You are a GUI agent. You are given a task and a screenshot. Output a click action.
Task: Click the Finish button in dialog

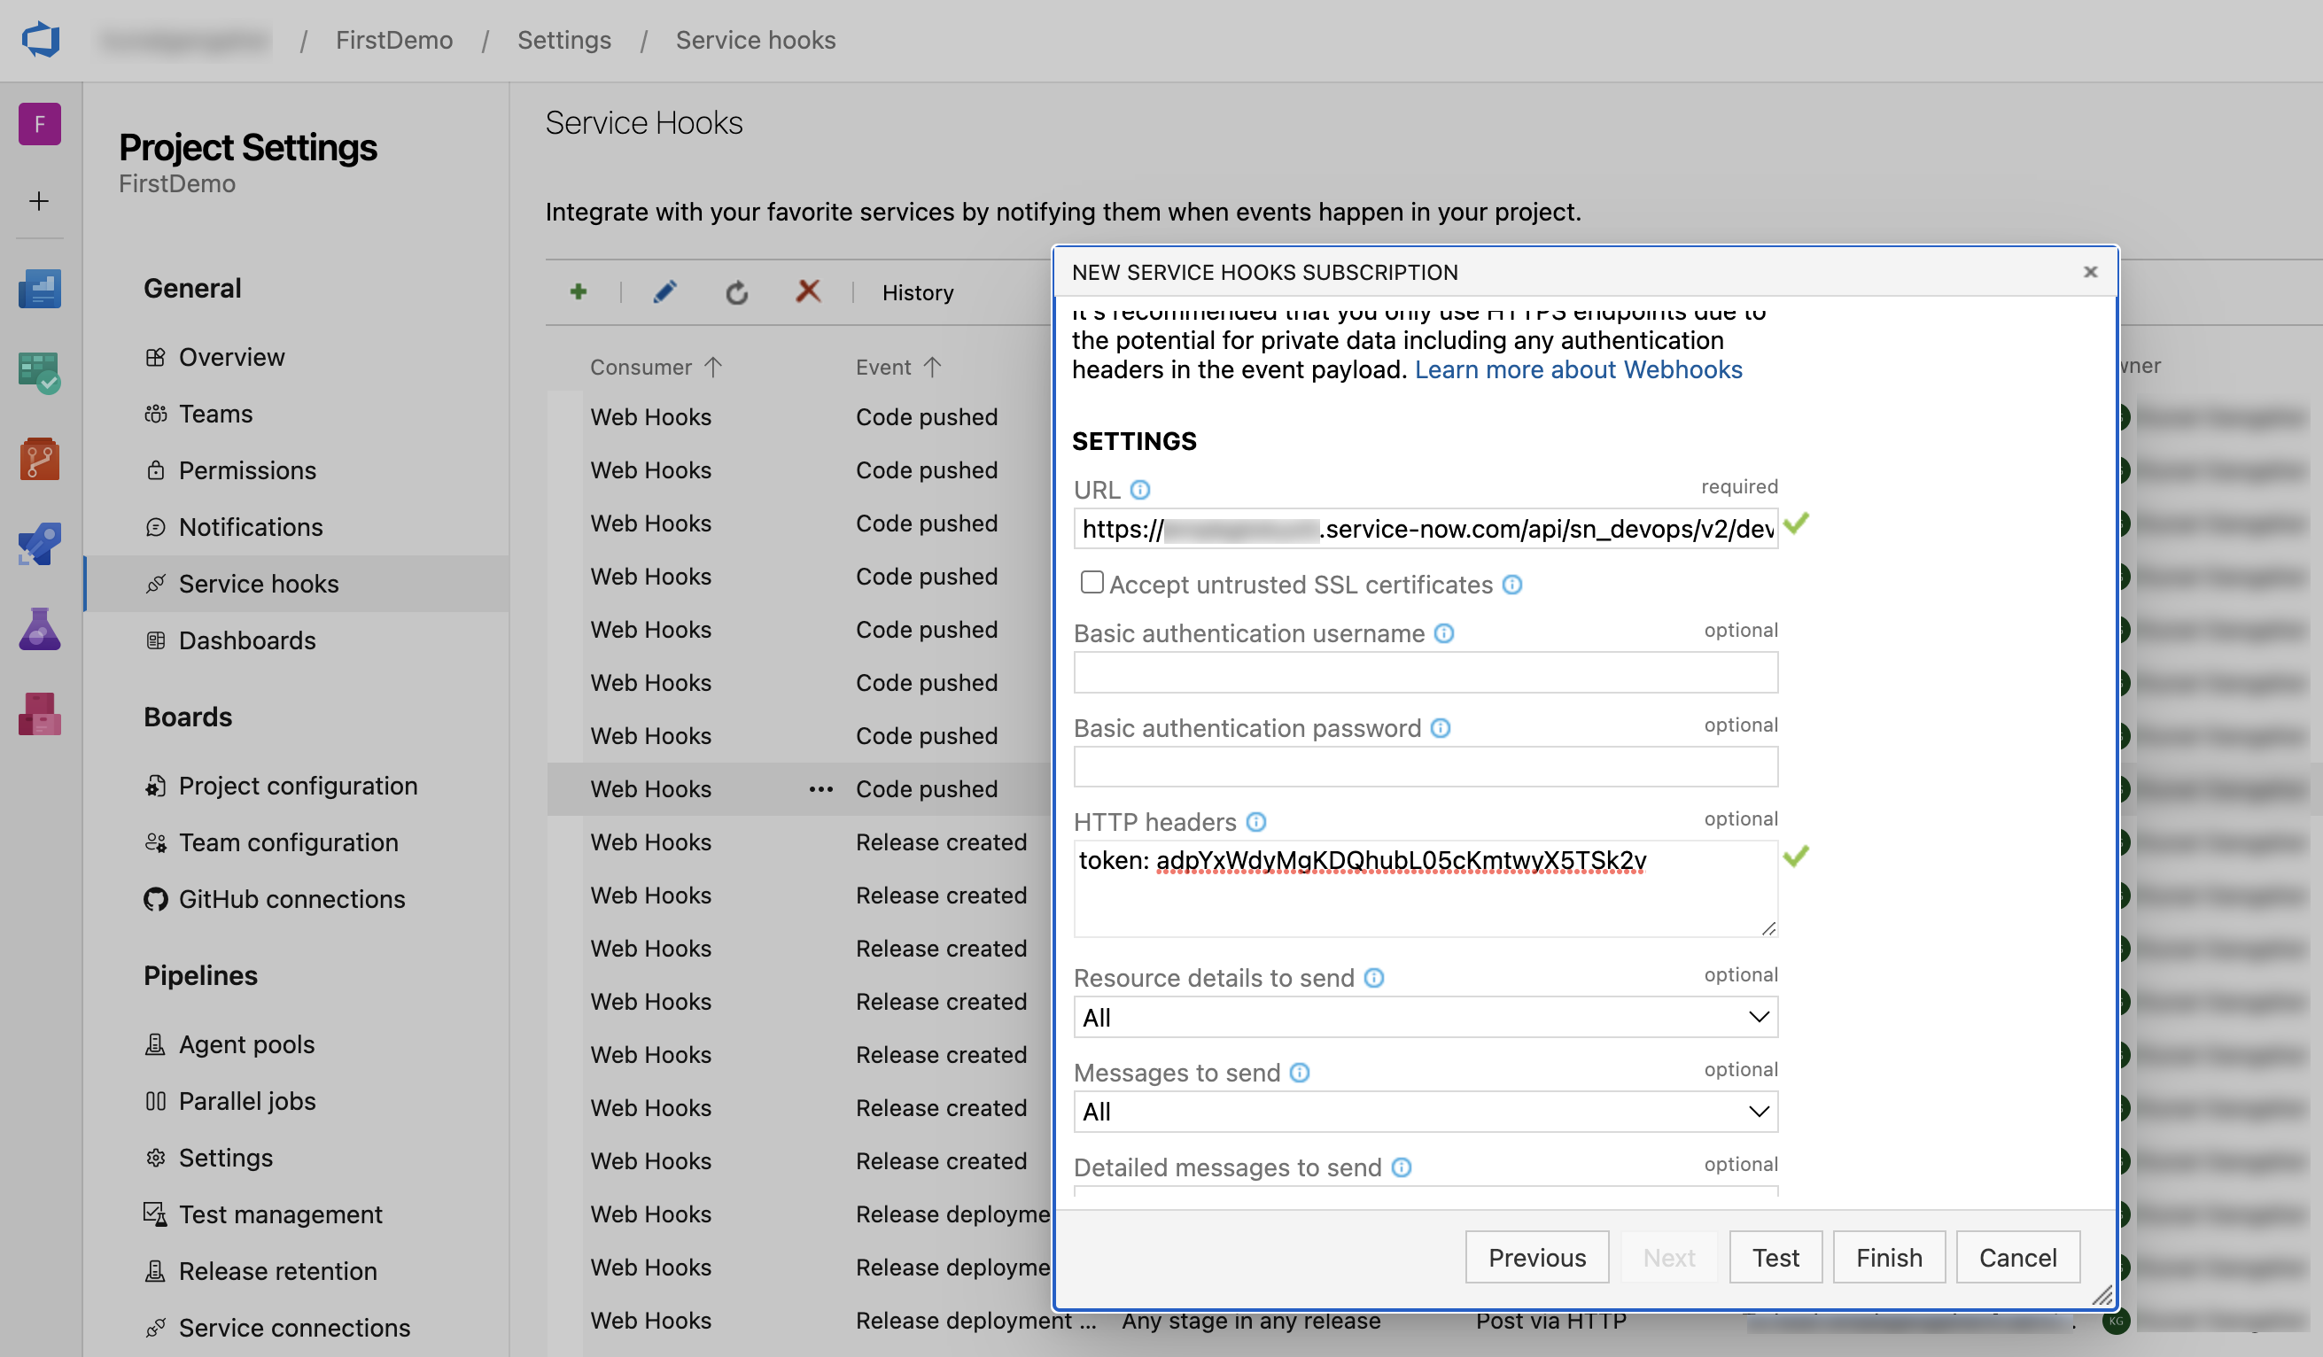[x=1889, y=1258]
